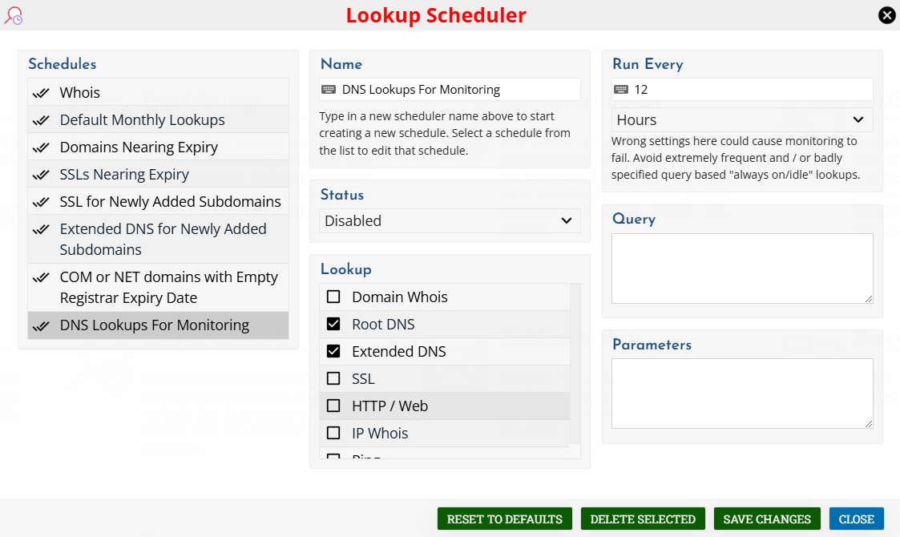Click the double-check icon beside Domains Nearing Expiry
This screenshot has width=900, height=537.
pos(41,147)
